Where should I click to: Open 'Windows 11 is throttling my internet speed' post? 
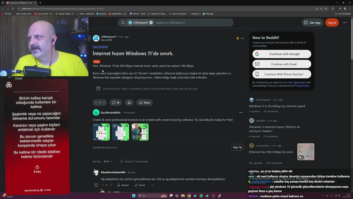(277, 106)
